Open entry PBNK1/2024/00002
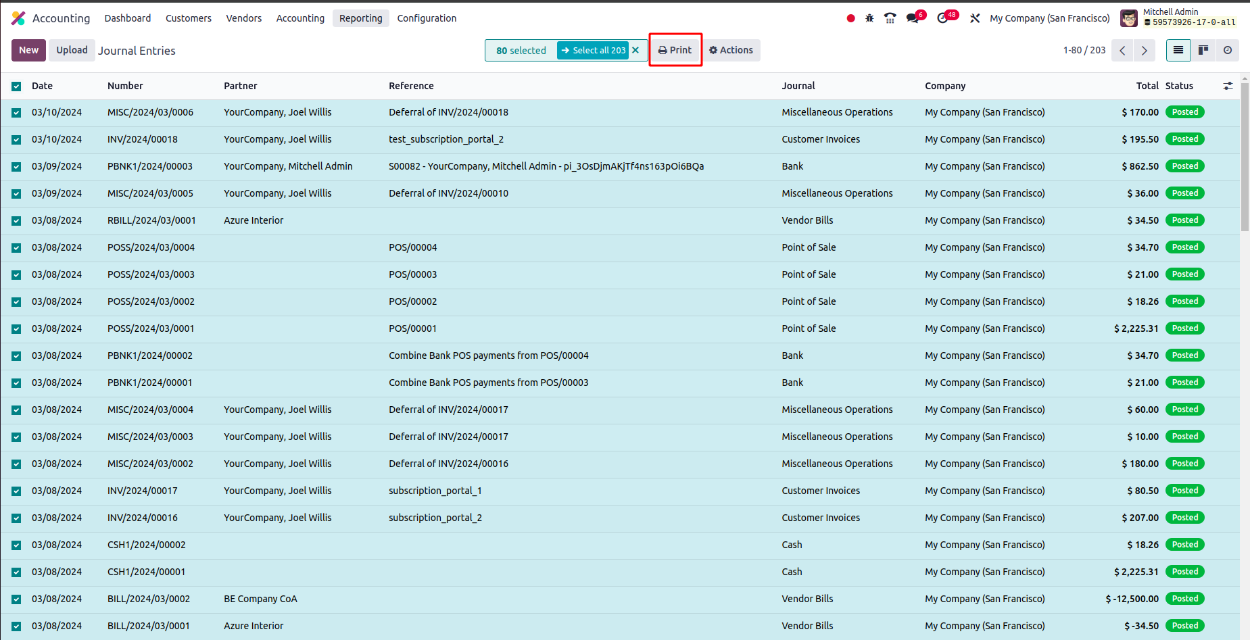 coord(150,355)
